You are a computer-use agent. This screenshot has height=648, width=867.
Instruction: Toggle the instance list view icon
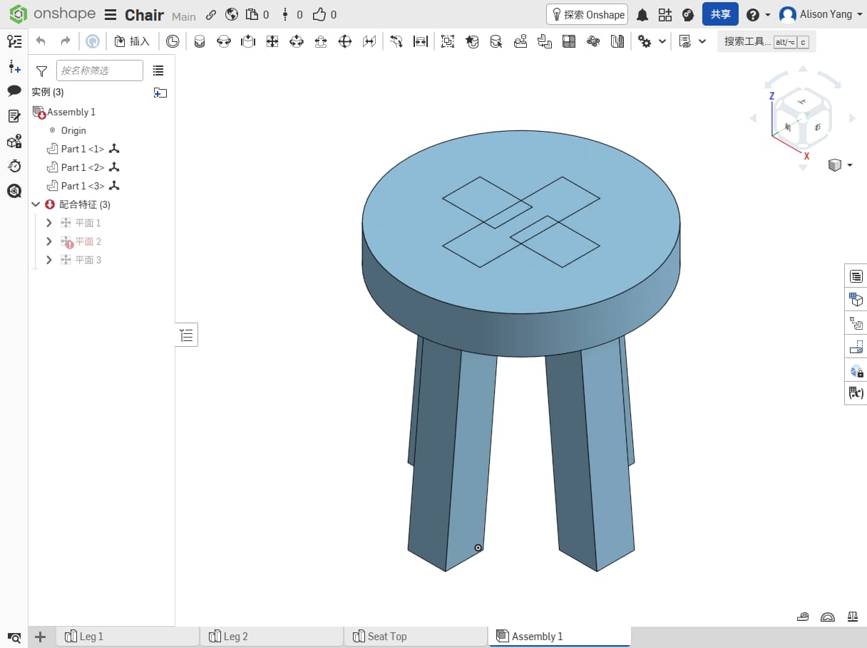[x=158, y=70]
